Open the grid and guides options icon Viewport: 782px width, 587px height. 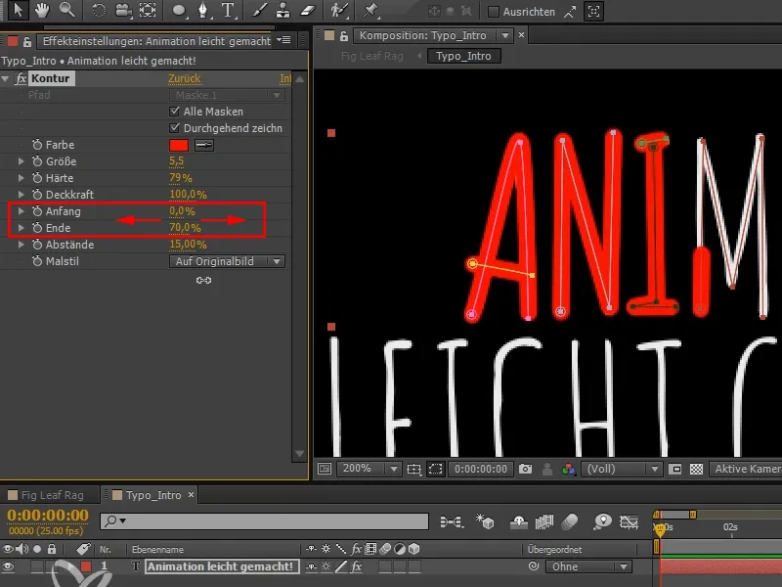(413, 469)
